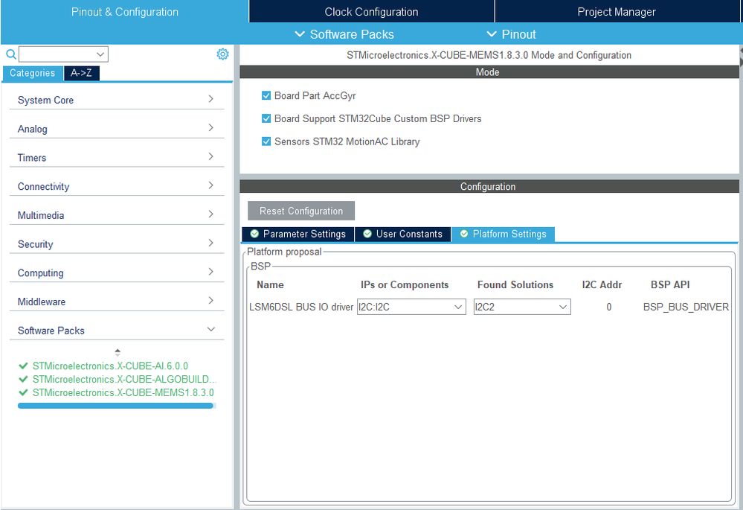The height and width of the screenshot is (510, 743).
Task: Open the User Constants tab
Action: (403, 234)
